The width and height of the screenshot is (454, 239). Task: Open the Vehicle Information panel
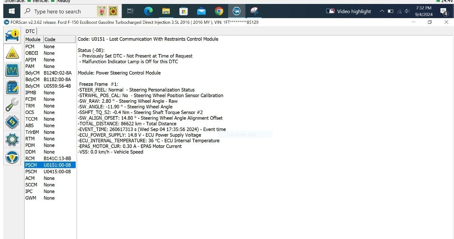click(x=12, y=35)
